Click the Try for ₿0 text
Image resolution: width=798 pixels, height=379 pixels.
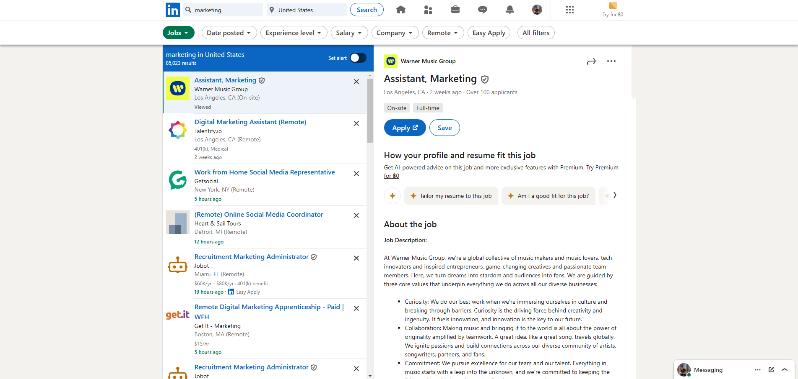(x=613, y=15)
